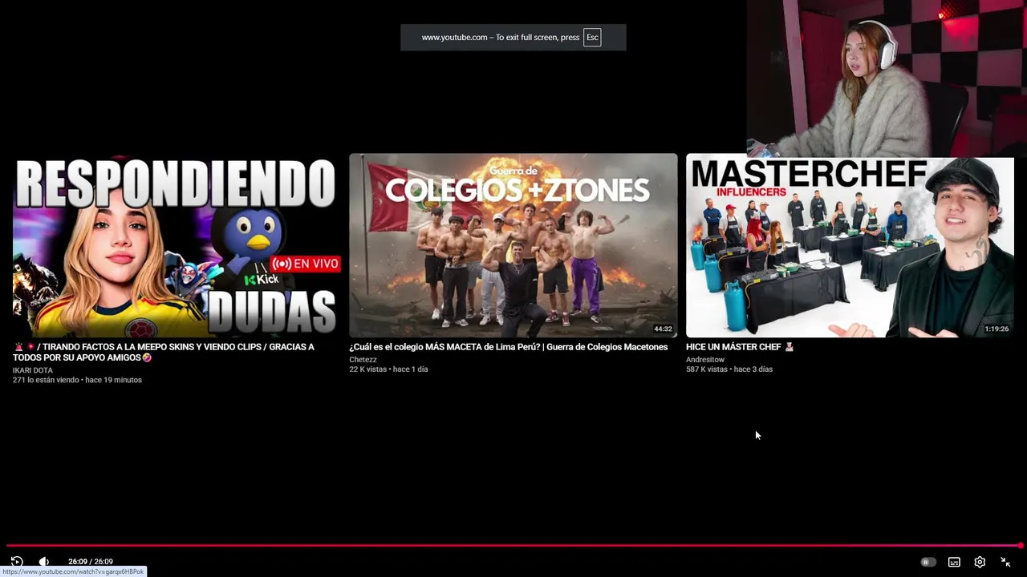Click the '587 K vistas • hace 3 días' text
This screenshot has height=577, width=1027.
(x=729, y=369)
